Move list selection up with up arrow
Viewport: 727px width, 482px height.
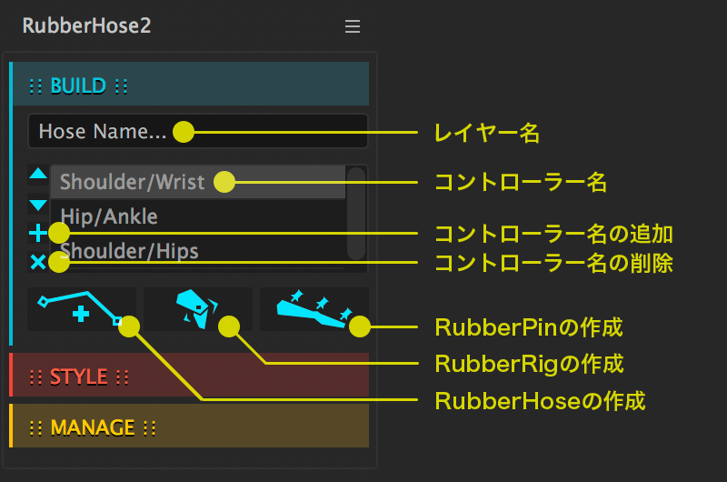pyautogui.click(x=37, y=173)
